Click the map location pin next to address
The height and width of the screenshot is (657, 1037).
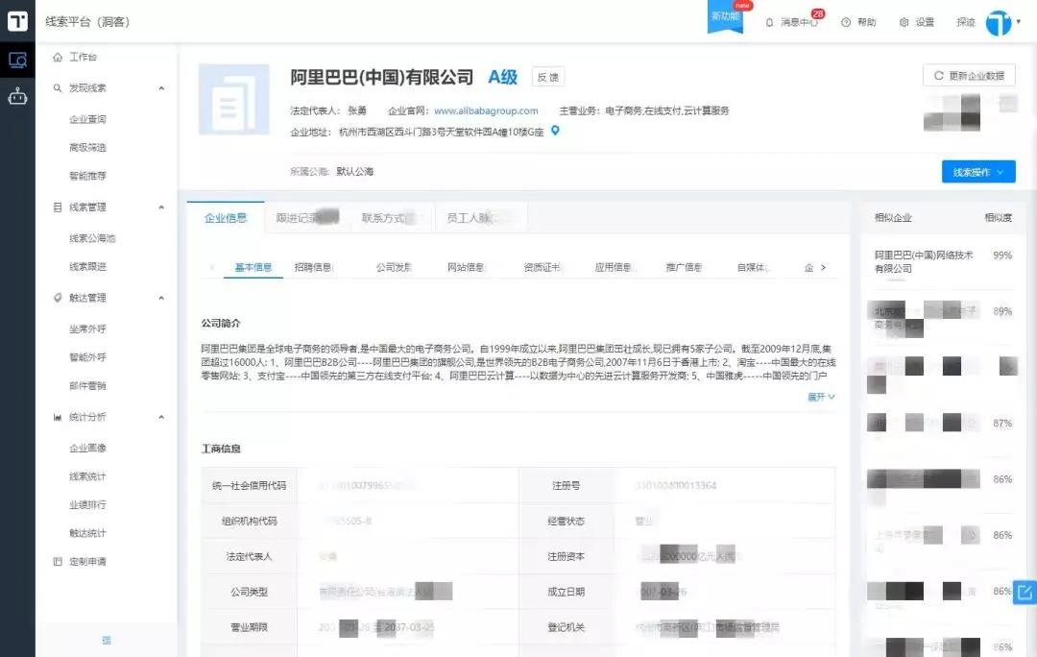click(x=555, y=131)
